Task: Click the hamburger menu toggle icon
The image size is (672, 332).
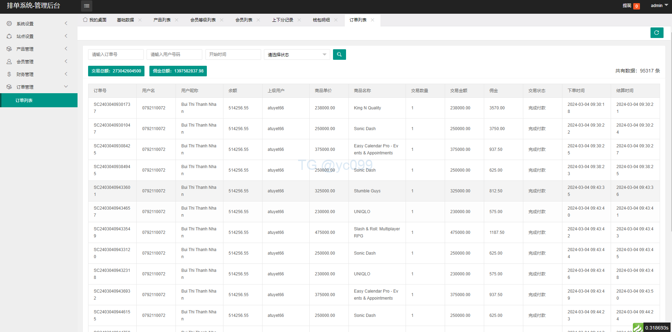Action: [87, 6]
